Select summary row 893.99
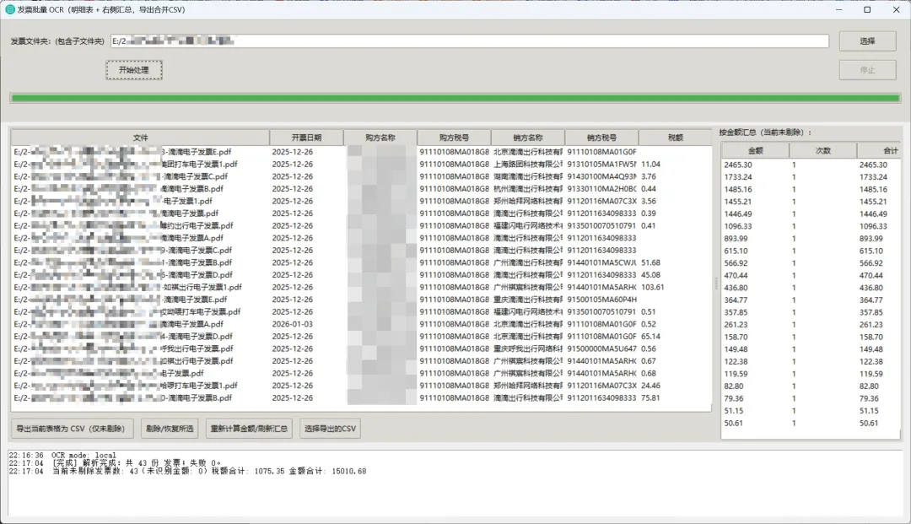This screenshot has width=911, height=524. click(x=811, y=239)
